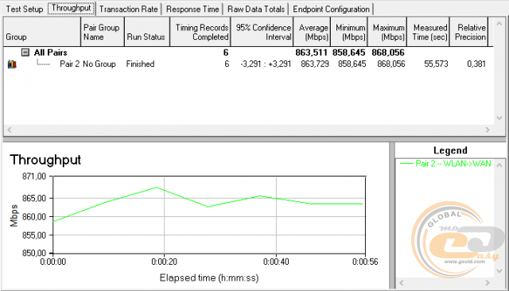Click the Pair 2 chart icon

click(x=12, y=64)
